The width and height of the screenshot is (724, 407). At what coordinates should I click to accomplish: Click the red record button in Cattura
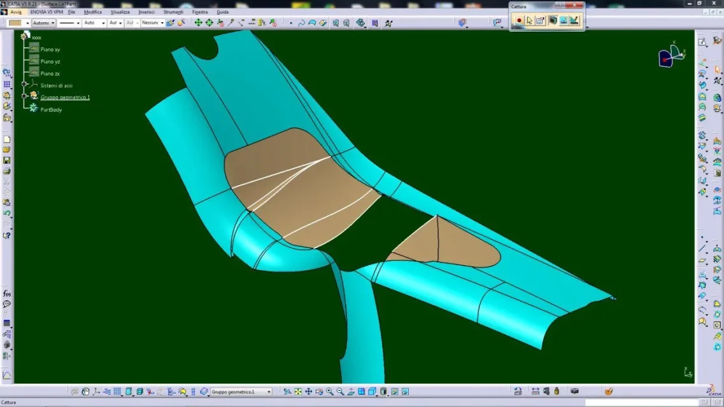tap(519, 20)
